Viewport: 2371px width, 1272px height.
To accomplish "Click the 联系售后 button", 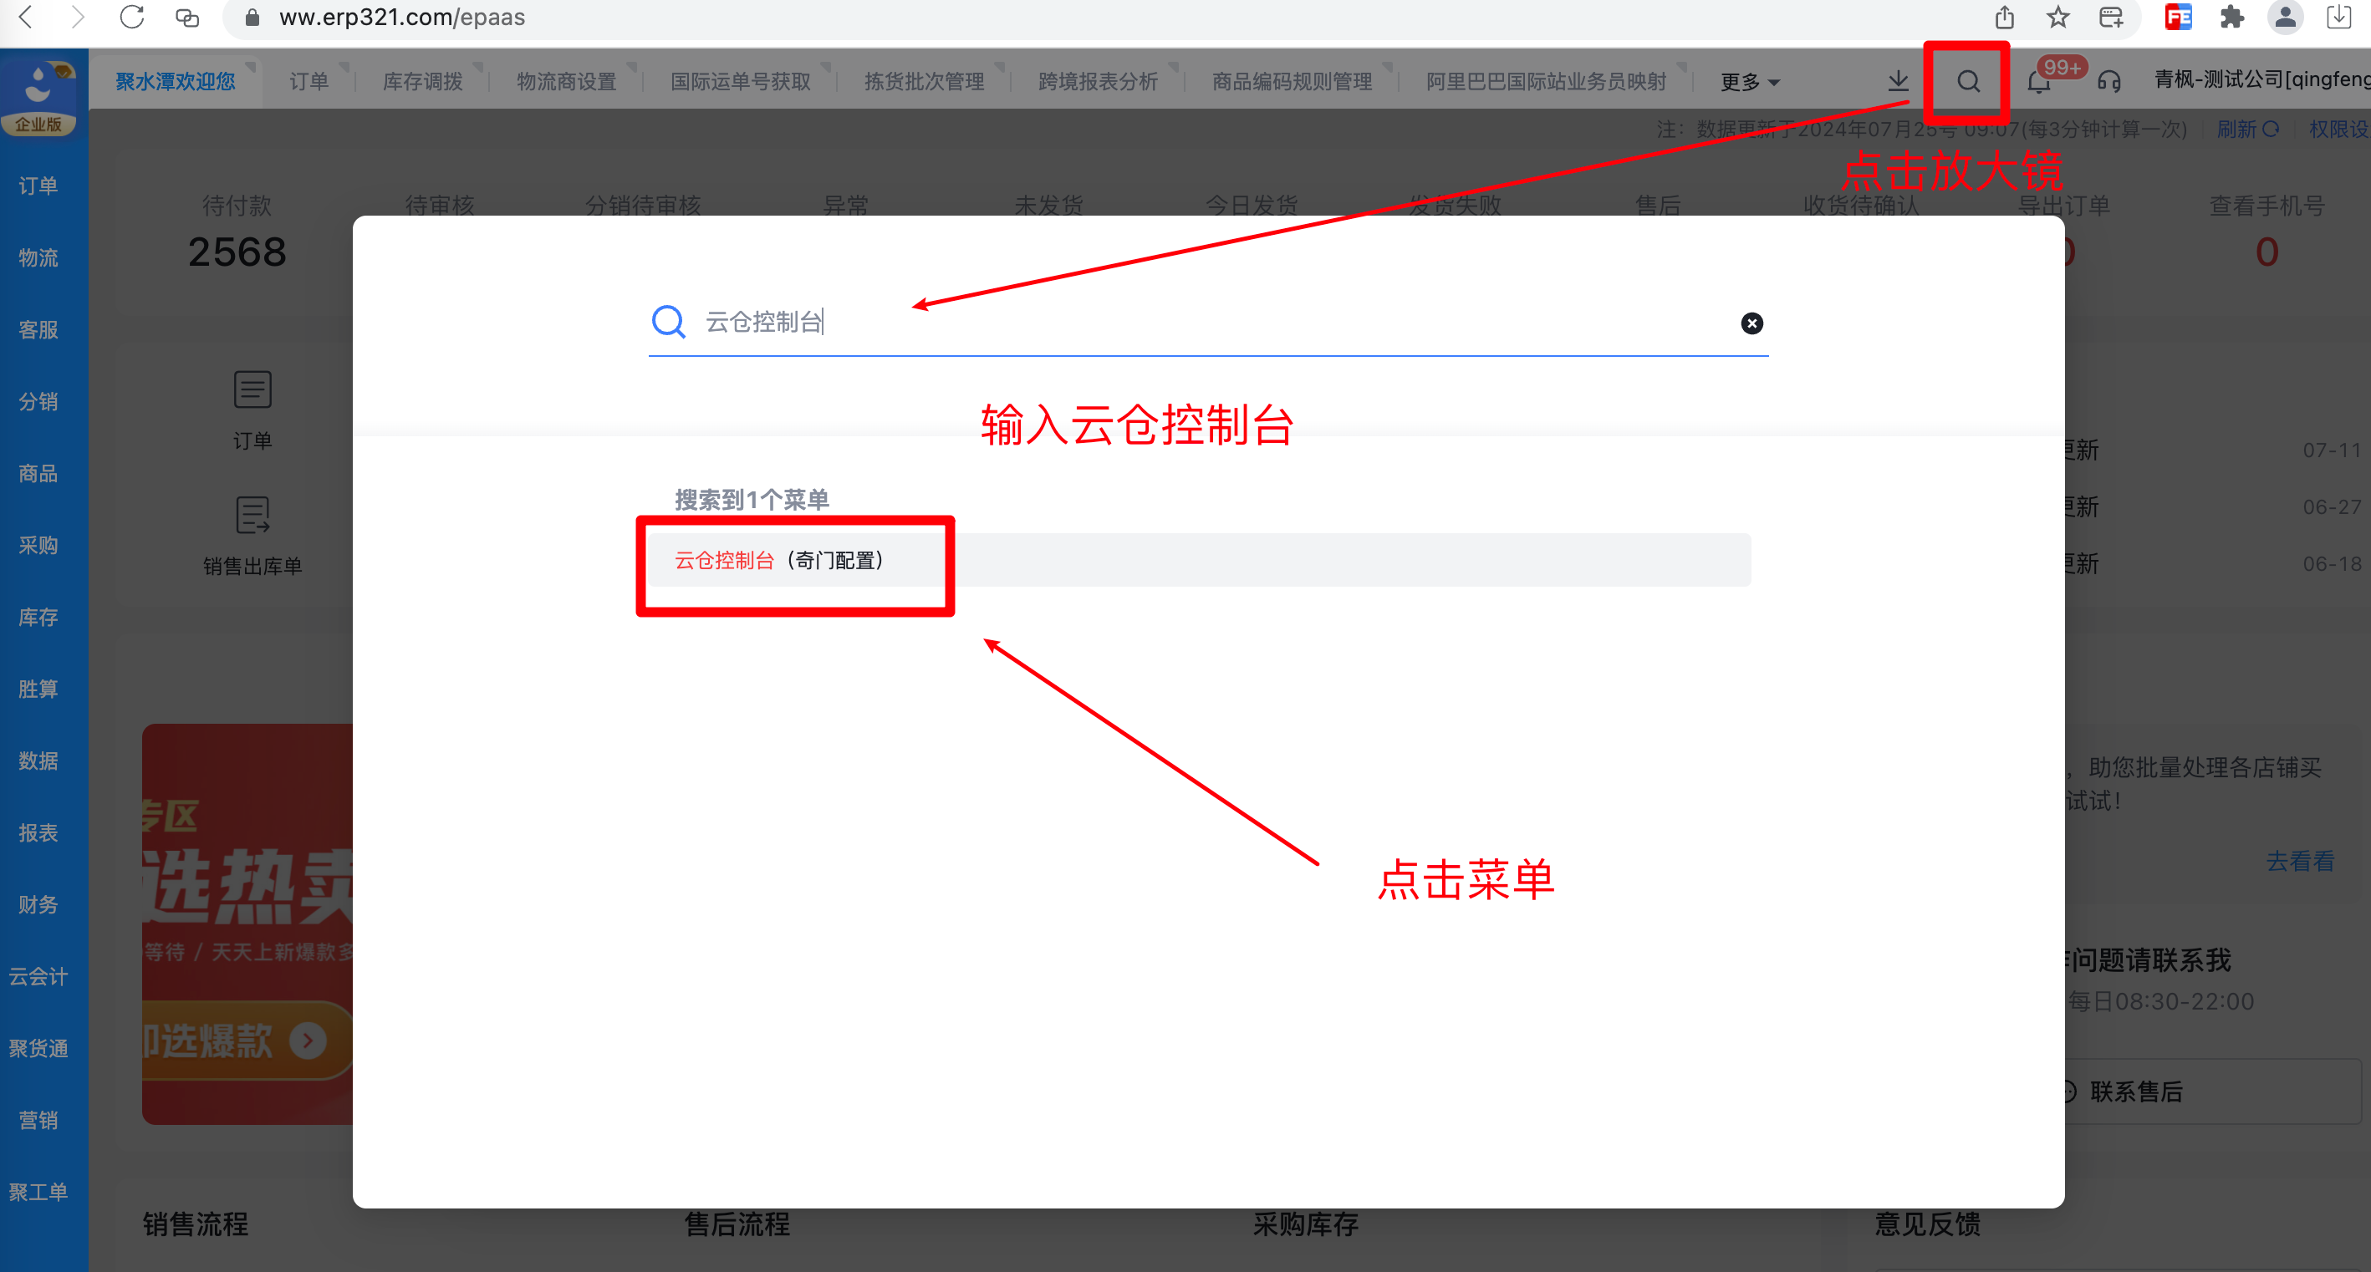I will [2212, 1091].
